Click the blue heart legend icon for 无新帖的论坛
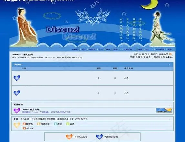 [x=99, y=137]
